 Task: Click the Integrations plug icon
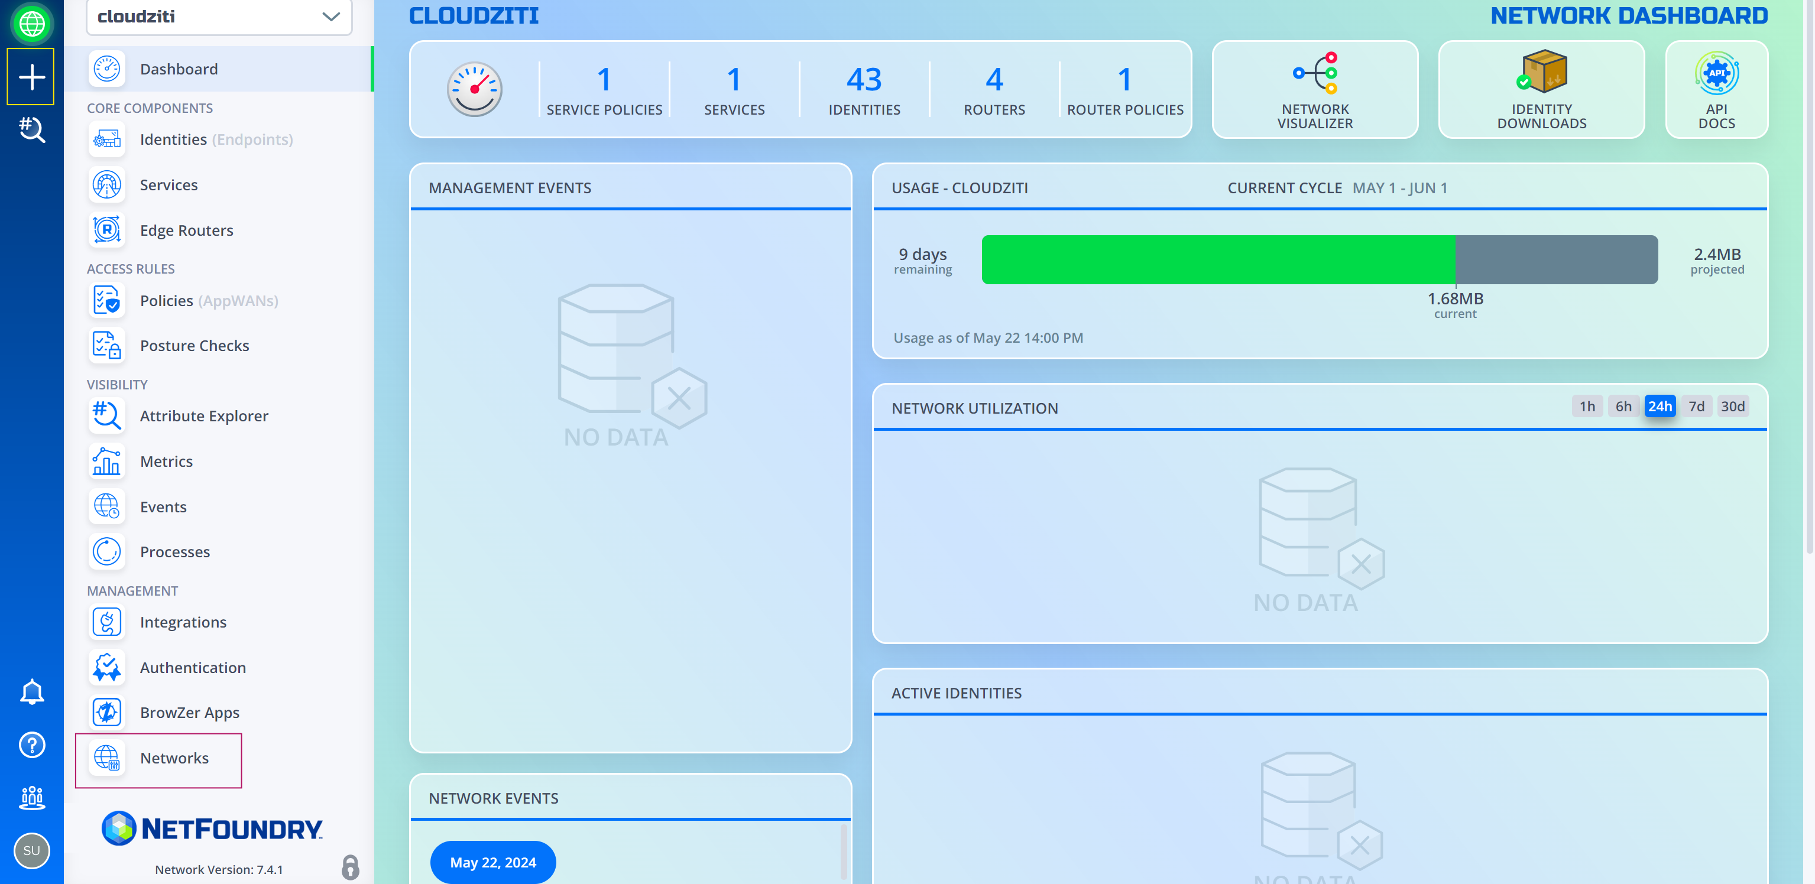click(x=107, y=622)
